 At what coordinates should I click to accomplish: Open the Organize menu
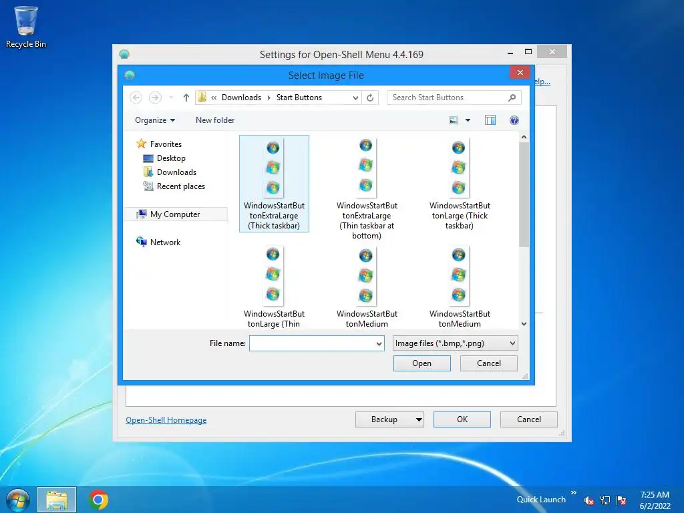155,120
